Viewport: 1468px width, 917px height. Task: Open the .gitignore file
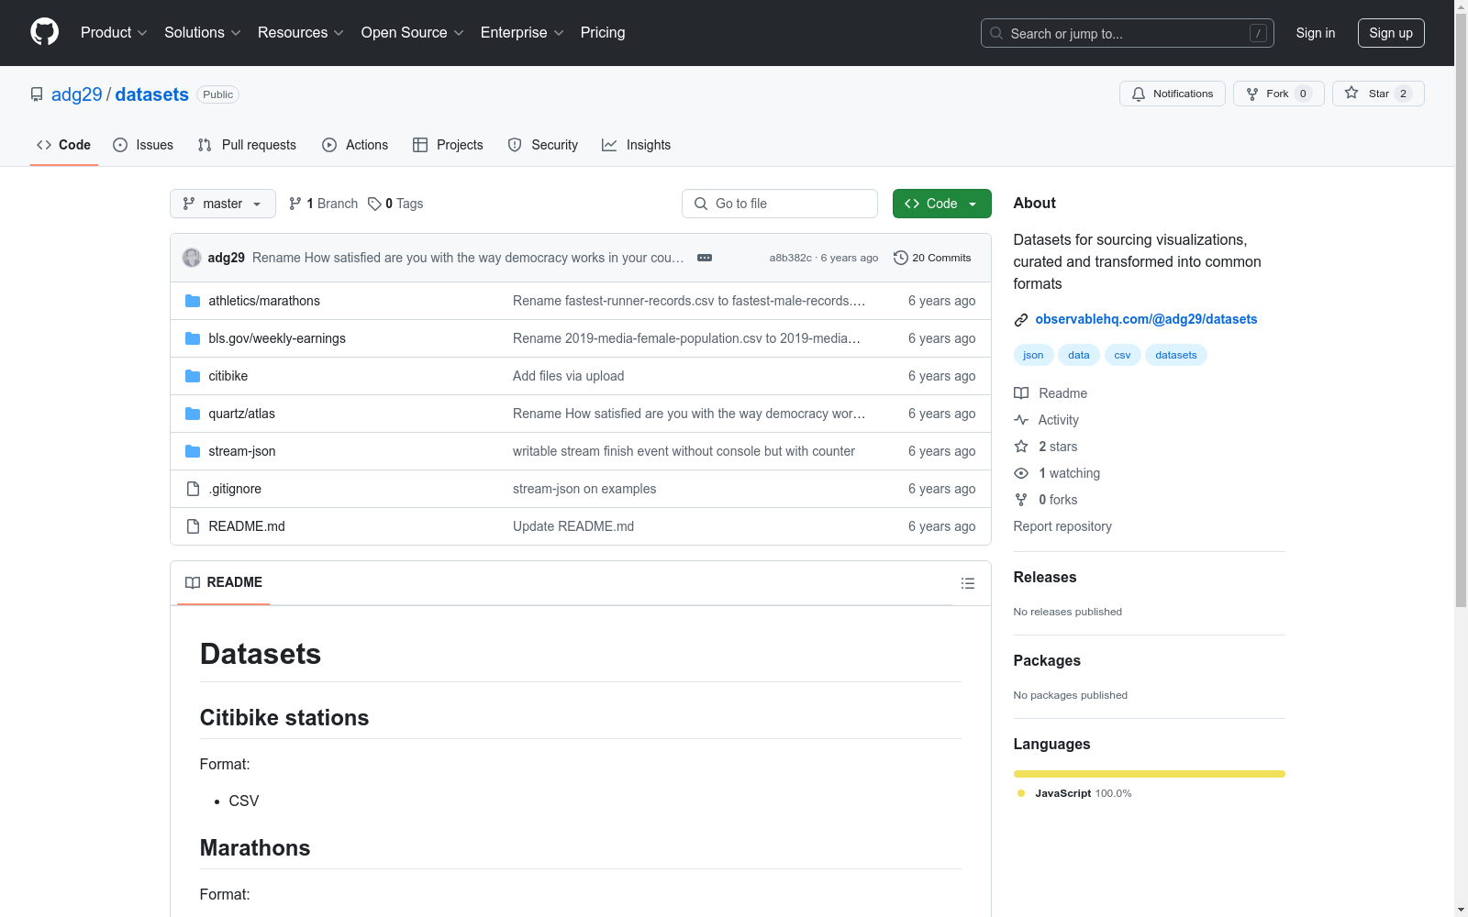(x=235, y=489)
